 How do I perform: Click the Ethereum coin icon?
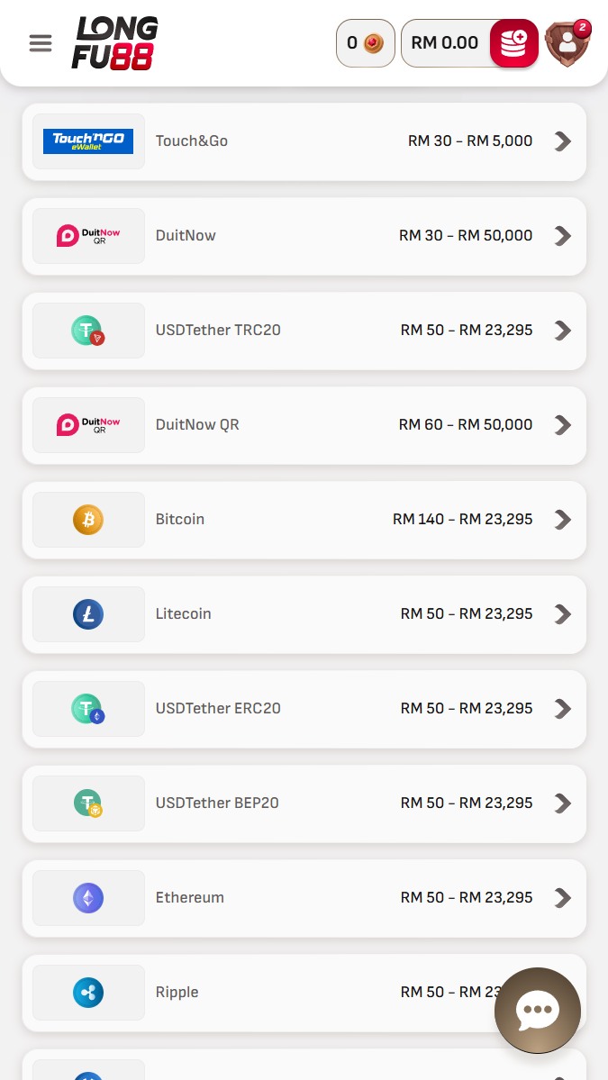pos(88,898)
